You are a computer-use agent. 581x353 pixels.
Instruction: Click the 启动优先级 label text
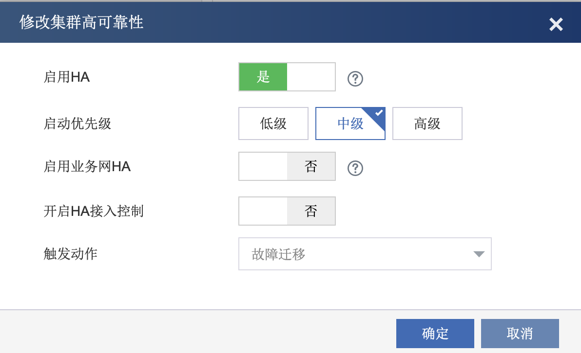[x=77, y=124]
